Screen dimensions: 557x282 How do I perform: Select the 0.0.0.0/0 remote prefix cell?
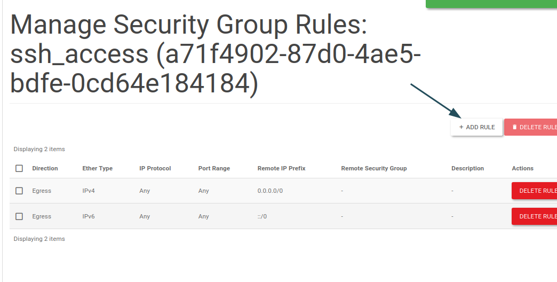click(x=270, y=191)
